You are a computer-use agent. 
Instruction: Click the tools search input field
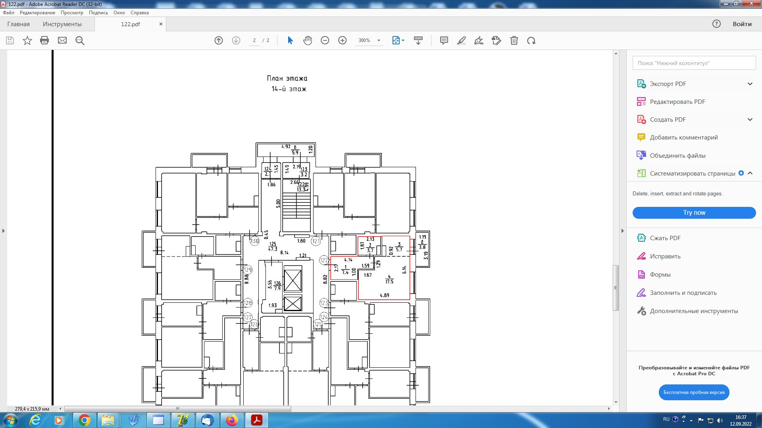pyautogui.click(x=694, y=63)
